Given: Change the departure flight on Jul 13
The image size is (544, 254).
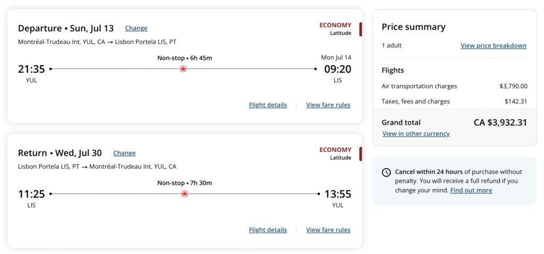Looking at the screenshot, I should (x=136, y=28).
